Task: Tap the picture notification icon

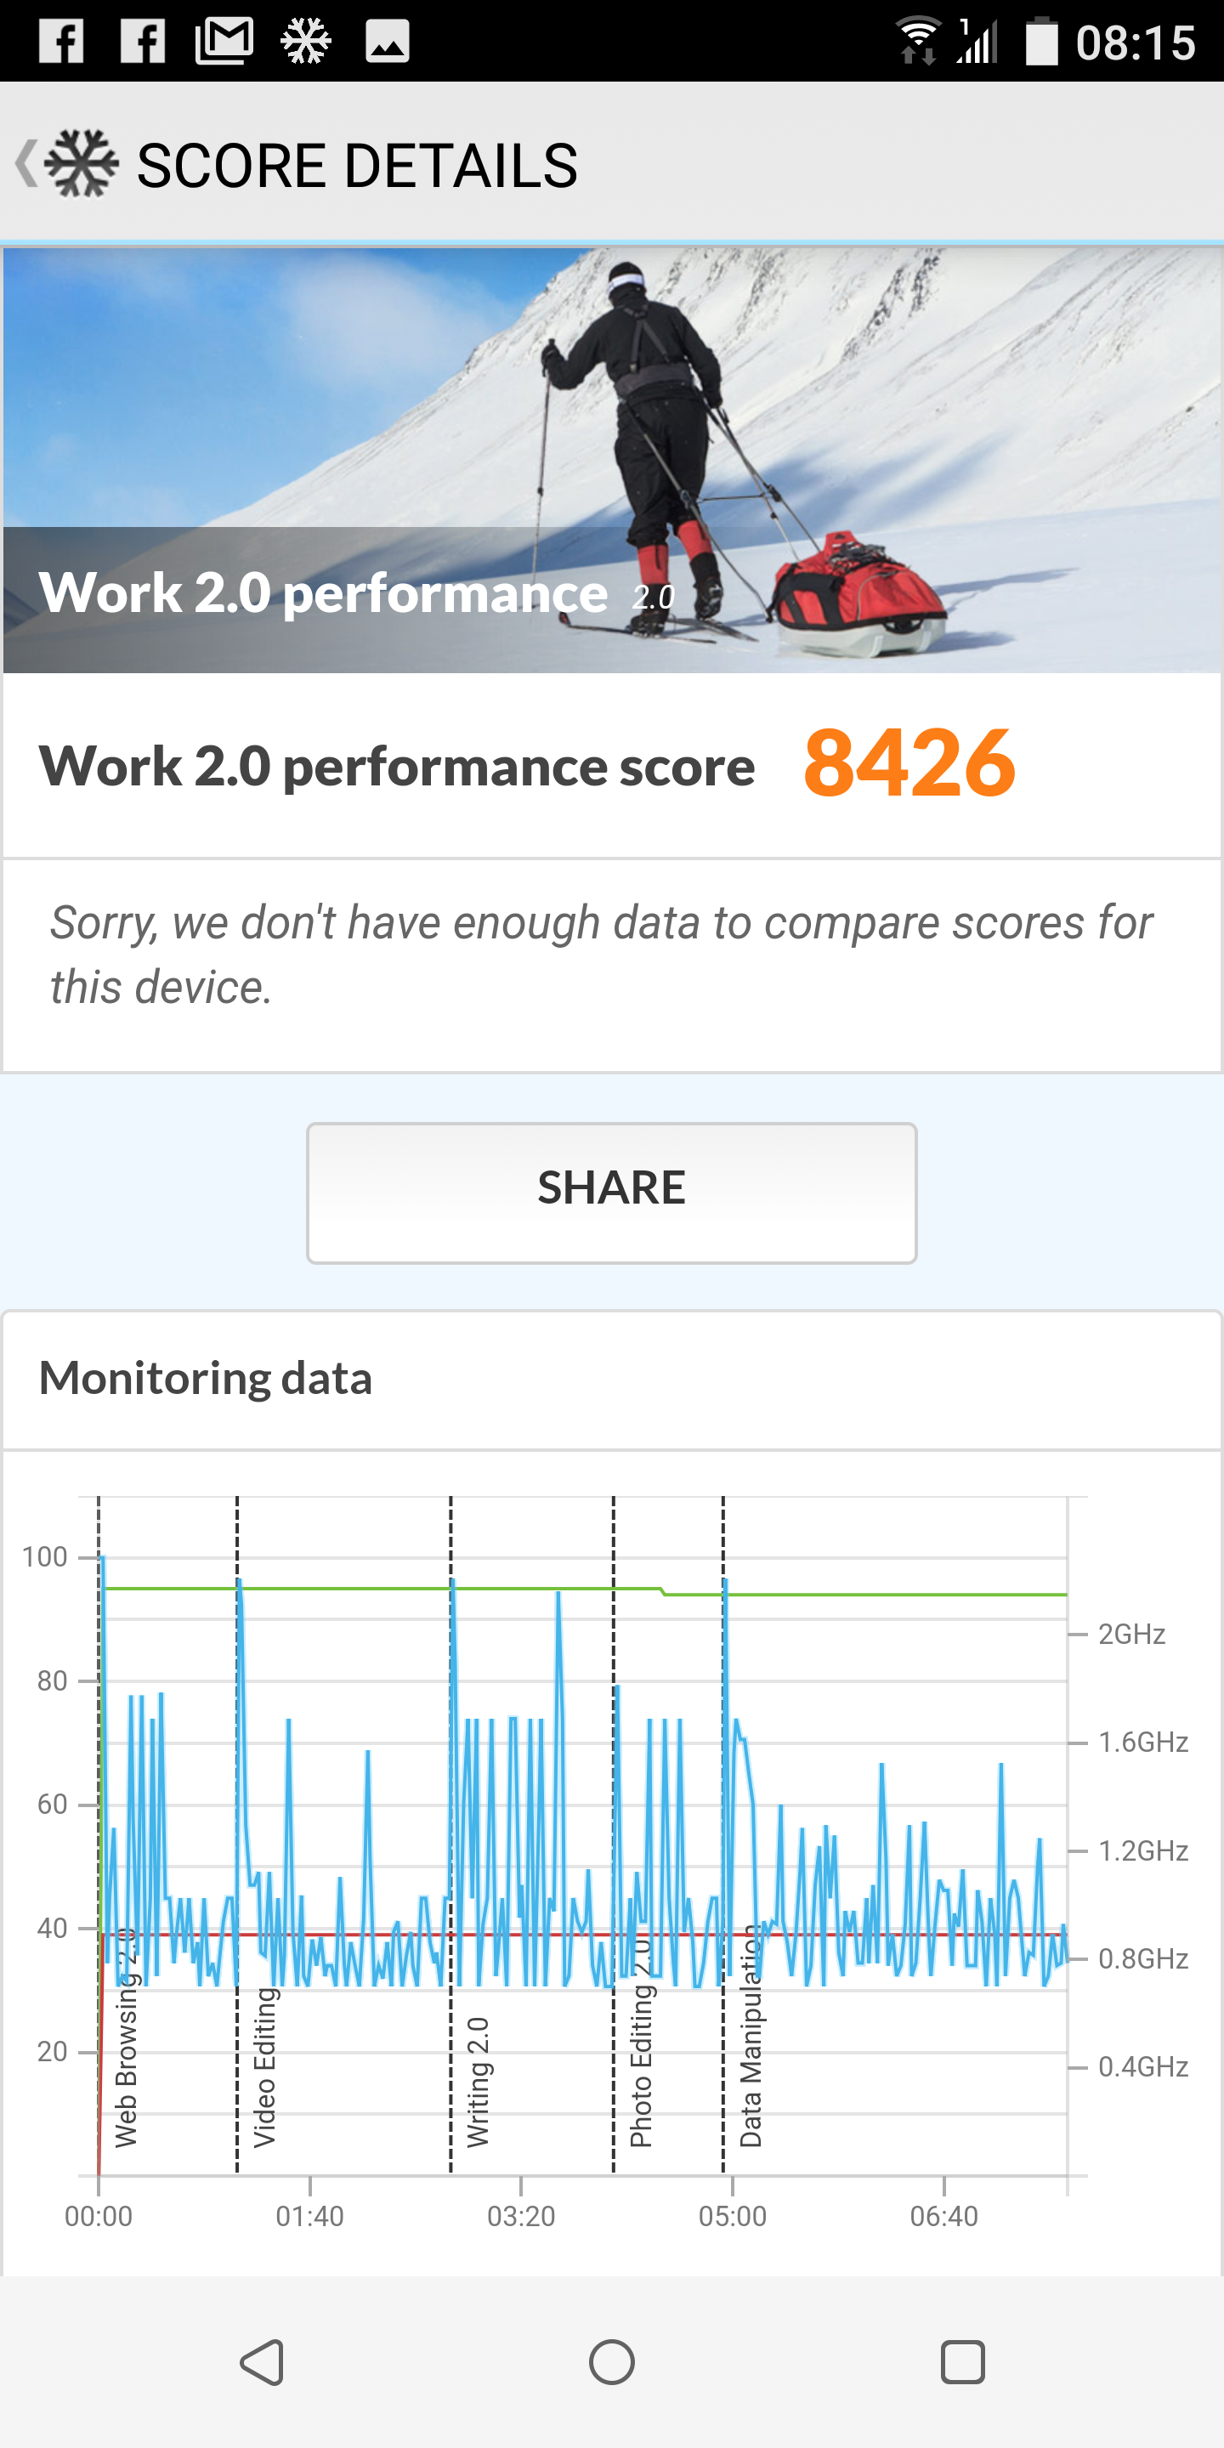Action: (388, 42)
